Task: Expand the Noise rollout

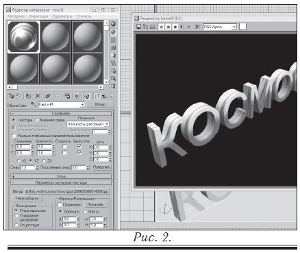Action: [x=61, y=176]
